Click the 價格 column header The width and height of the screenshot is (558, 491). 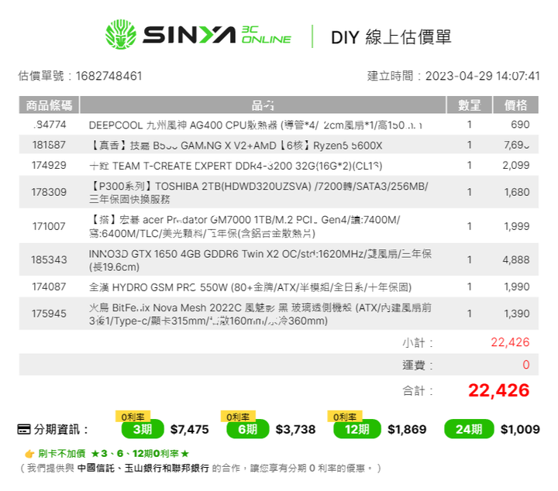[x=515, y=105]
